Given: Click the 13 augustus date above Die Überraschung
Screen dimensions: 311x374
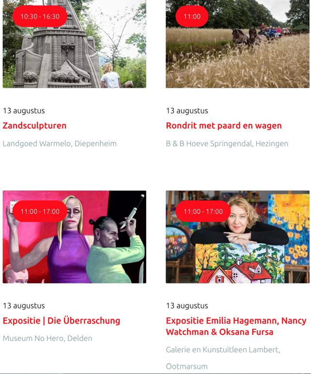Looking at the screenshot, I should [x=24, y=306].
